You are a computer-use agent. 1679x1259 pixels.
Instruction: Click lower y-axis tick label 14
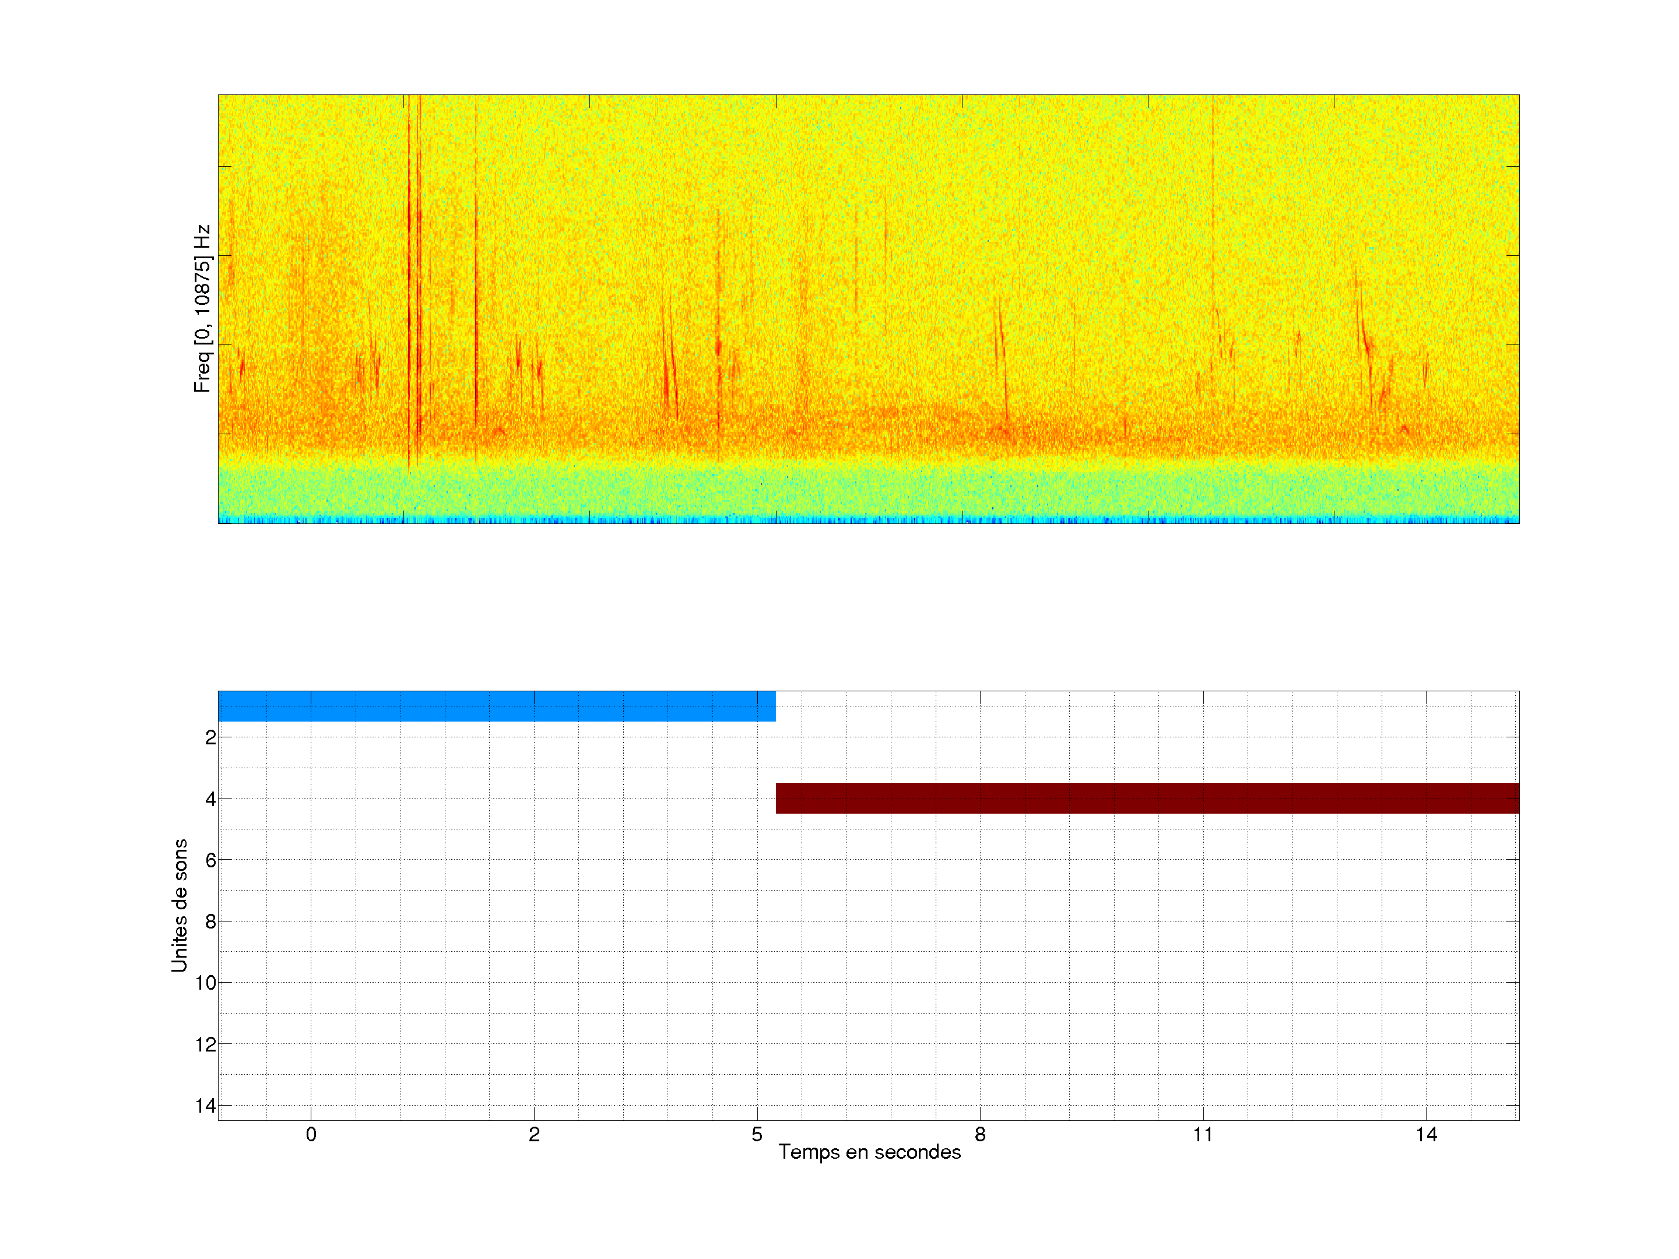[206, 1106]
